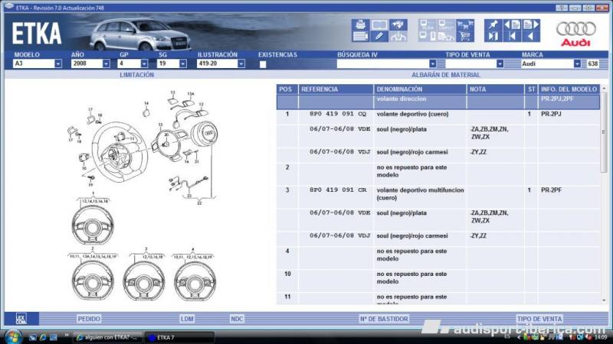Screen dimensions: 613x344
Task: Toggle the Existencias checkbox
Action: (263, 64)
